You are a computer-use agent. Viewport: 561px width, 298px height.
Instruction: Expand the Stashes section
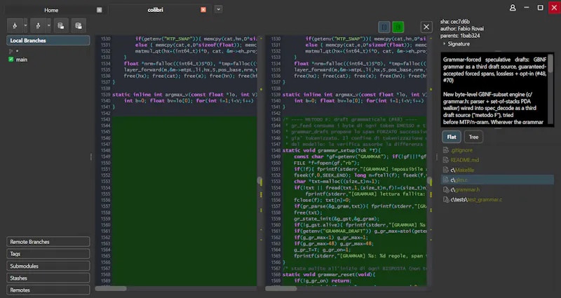(x=48, y=278)
